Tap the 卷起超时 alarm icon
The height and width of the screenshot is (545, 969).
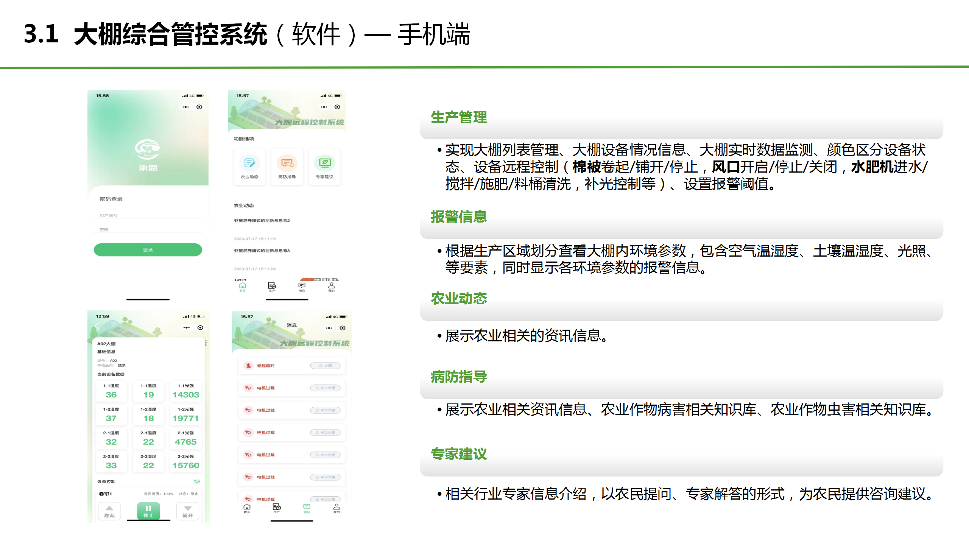(248, 366)
